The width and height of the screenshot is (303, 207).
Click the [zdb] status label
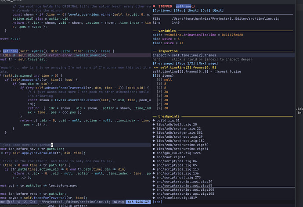pos(157,202)
